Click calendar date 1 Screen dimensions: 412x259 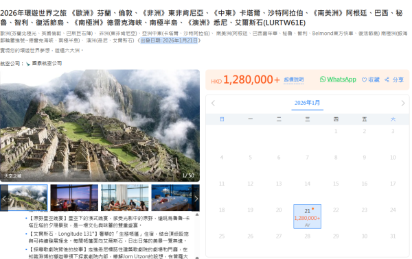coord(336,132)
